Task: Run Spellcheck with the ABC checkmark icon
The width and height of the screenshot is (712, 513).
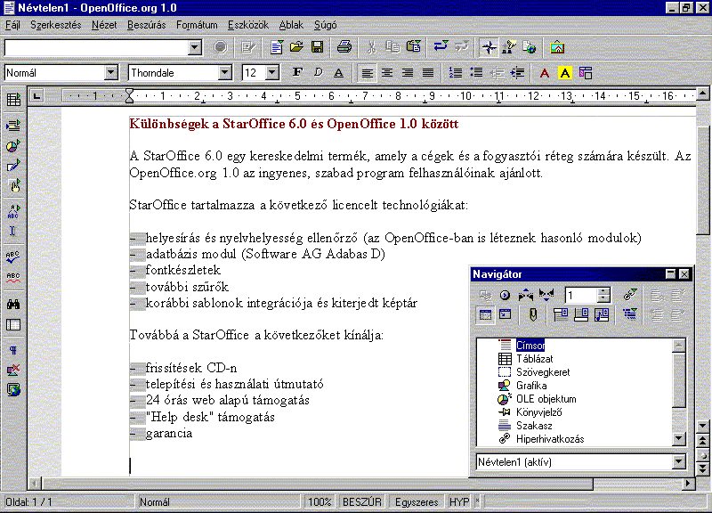Action: (13, 256)
